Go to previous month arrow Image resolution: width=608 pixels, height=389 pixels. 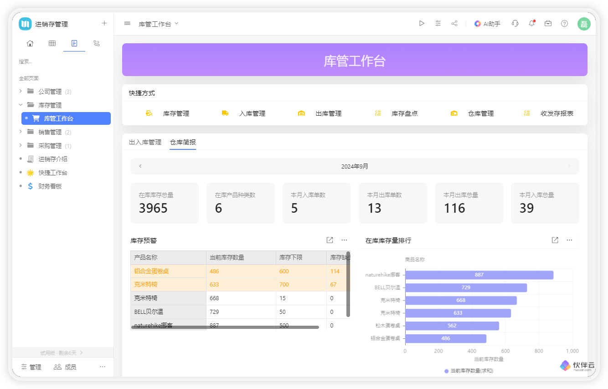coord(140,166)
